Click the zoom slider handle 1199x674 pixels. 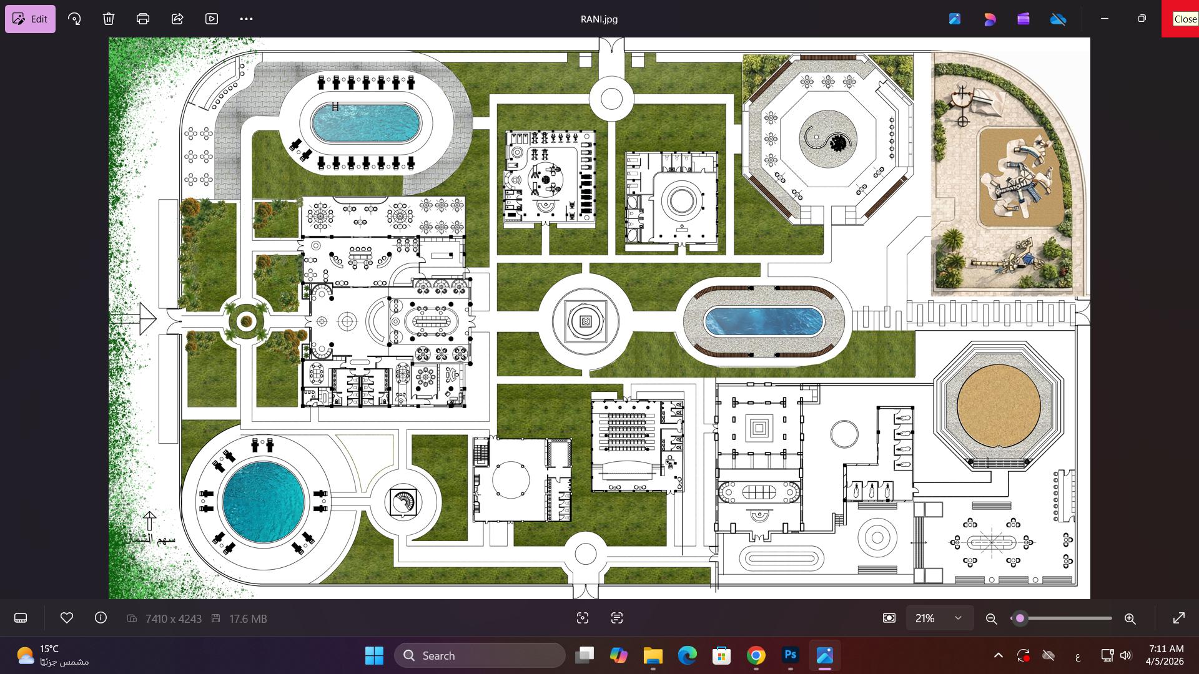point(1020,618)
